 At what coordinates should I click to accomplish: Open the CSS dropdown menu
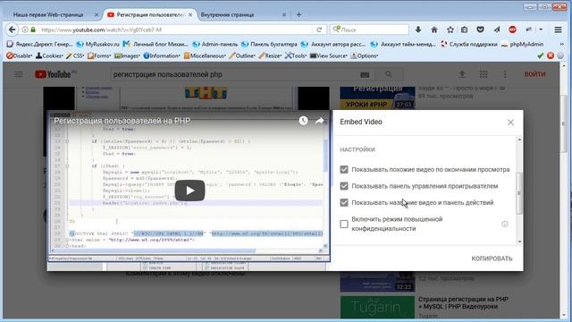(x=75, y=55)
